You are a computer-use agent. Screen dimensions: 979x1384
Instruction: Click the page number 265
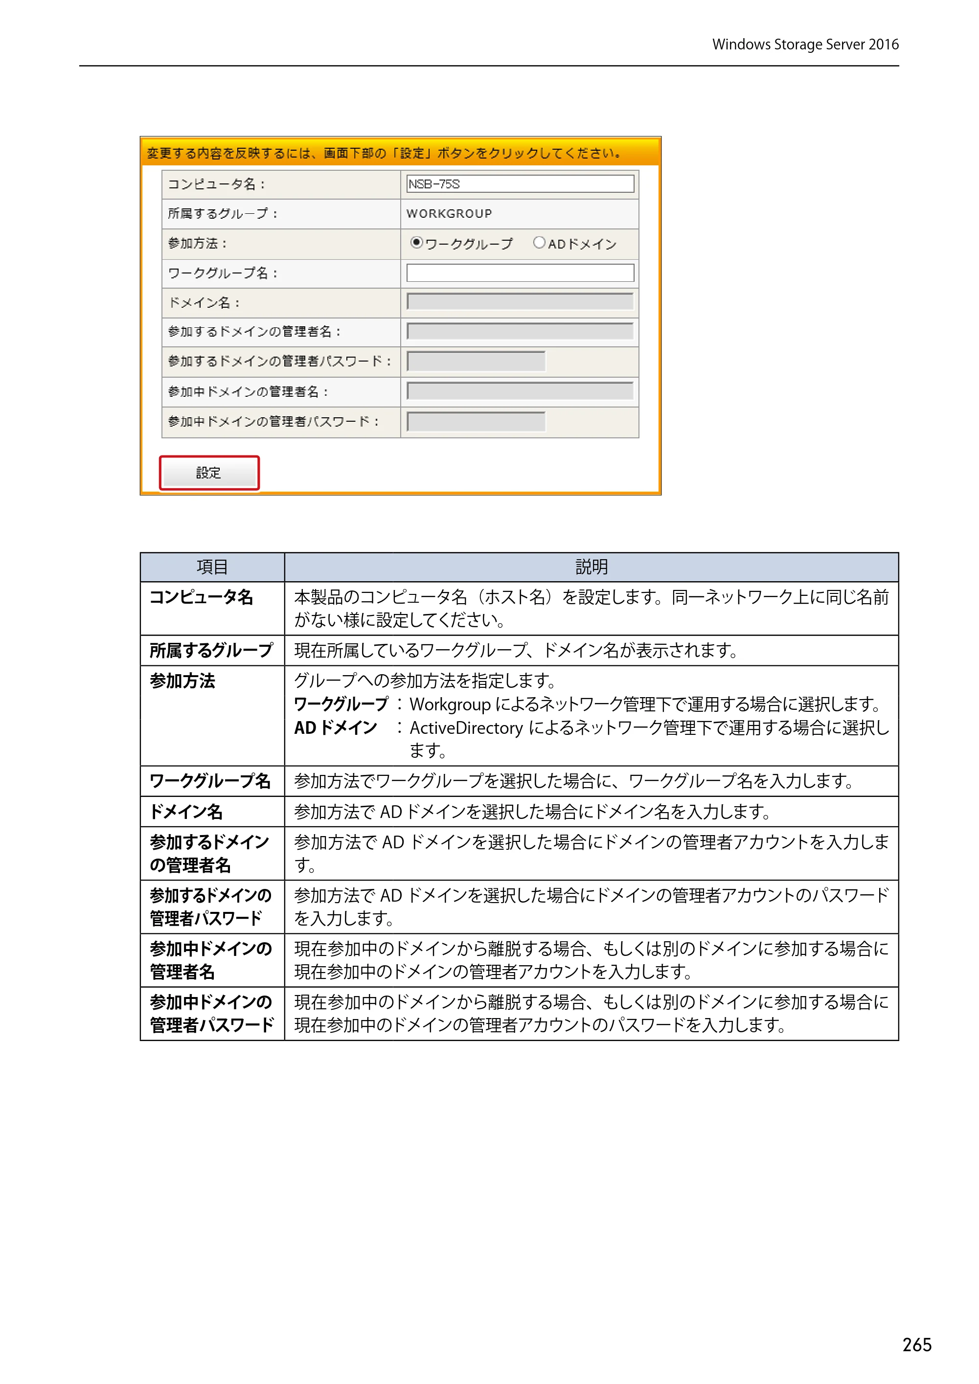pyautogui.click(x=917, y=1345)
